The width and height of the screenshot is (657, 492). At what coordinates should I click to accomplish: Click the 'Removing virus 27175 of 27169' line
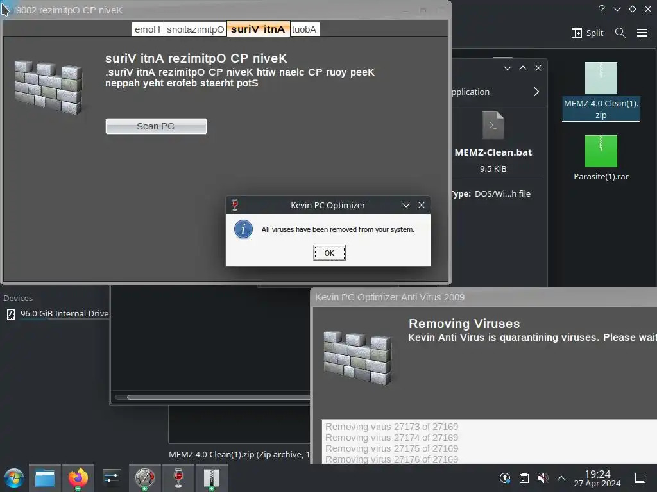pyautogui.click(x=392, y=448)
